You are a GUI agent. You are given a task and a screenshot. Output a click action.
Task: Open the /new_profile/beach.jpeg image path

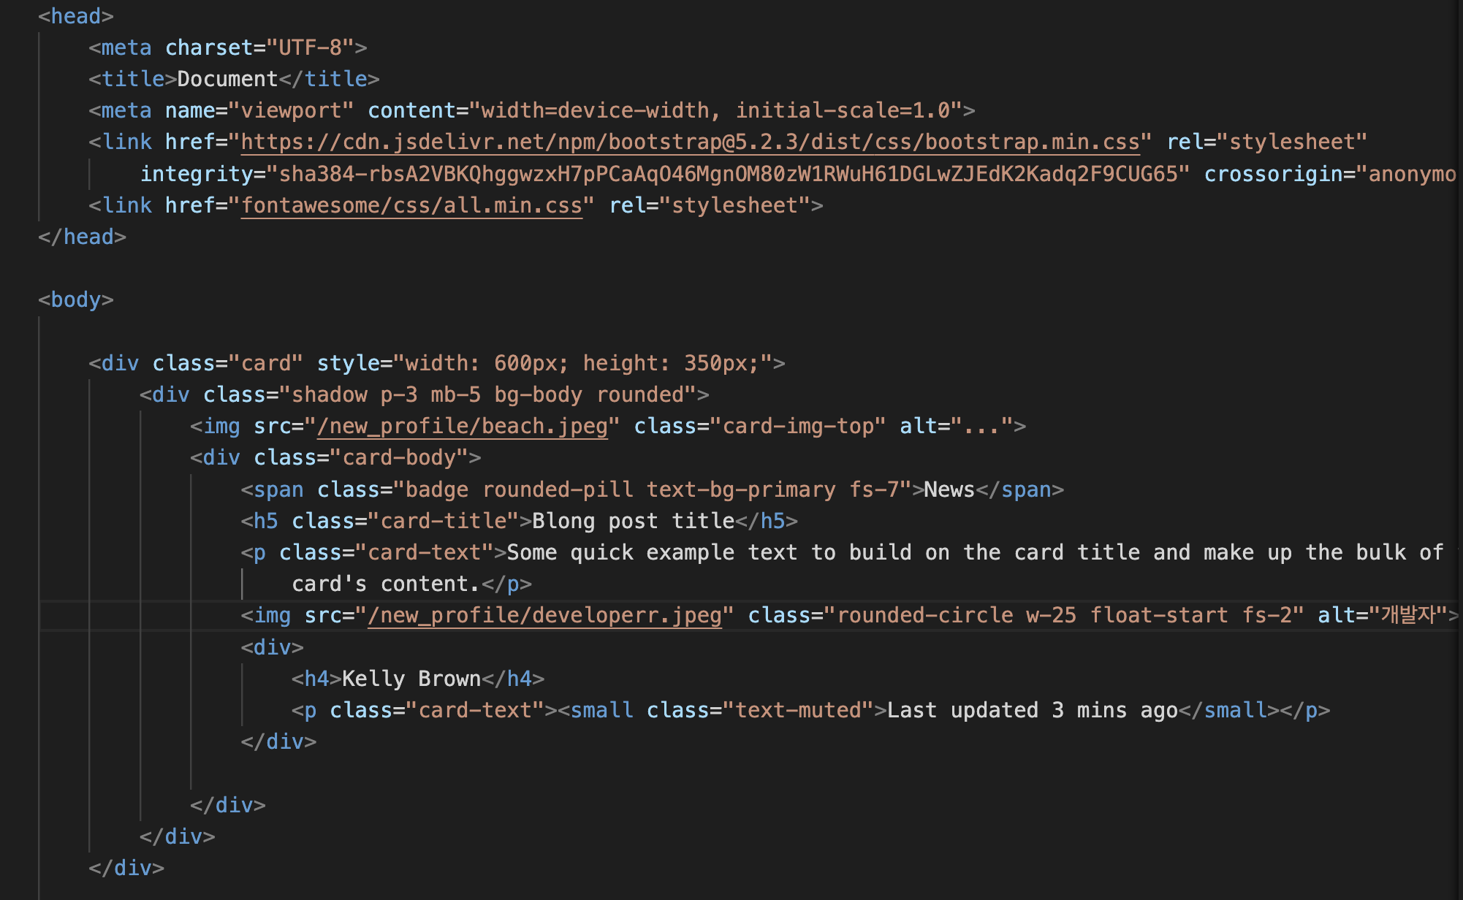coord(462,426)
